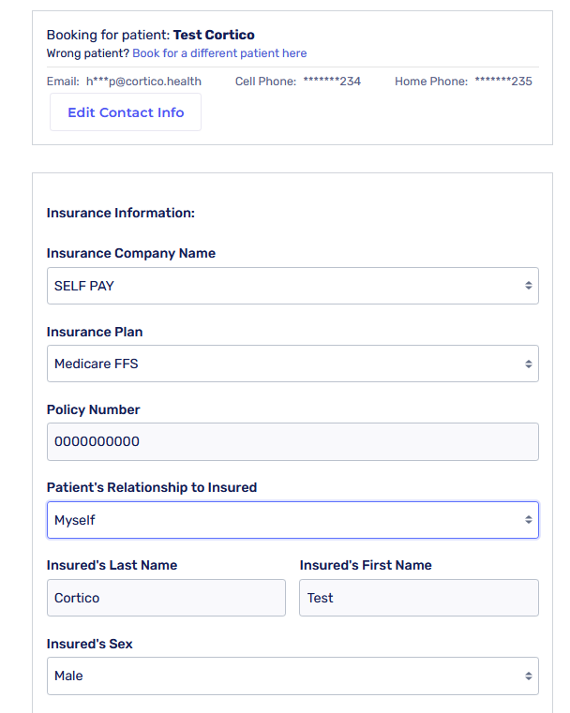Click the patient name Test Cortico
570x713 pixels.
coord(214,35)
